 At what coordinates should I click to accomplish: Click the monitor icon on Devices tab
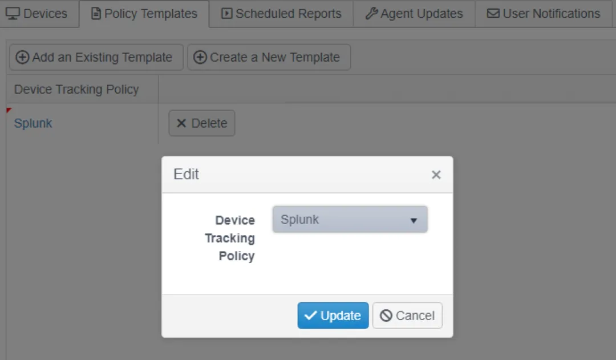[x=13, y=13]
